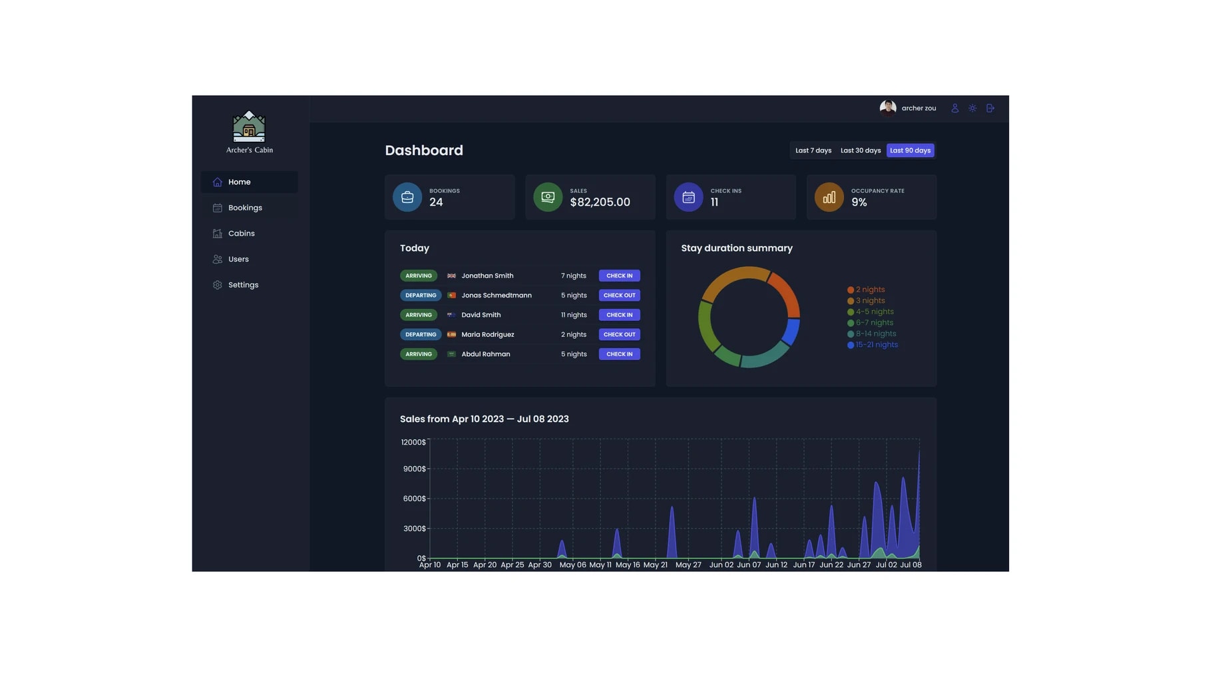The image size is (1230, 673).
Task: Click the Dashboard heading
Action: (424, 150)
